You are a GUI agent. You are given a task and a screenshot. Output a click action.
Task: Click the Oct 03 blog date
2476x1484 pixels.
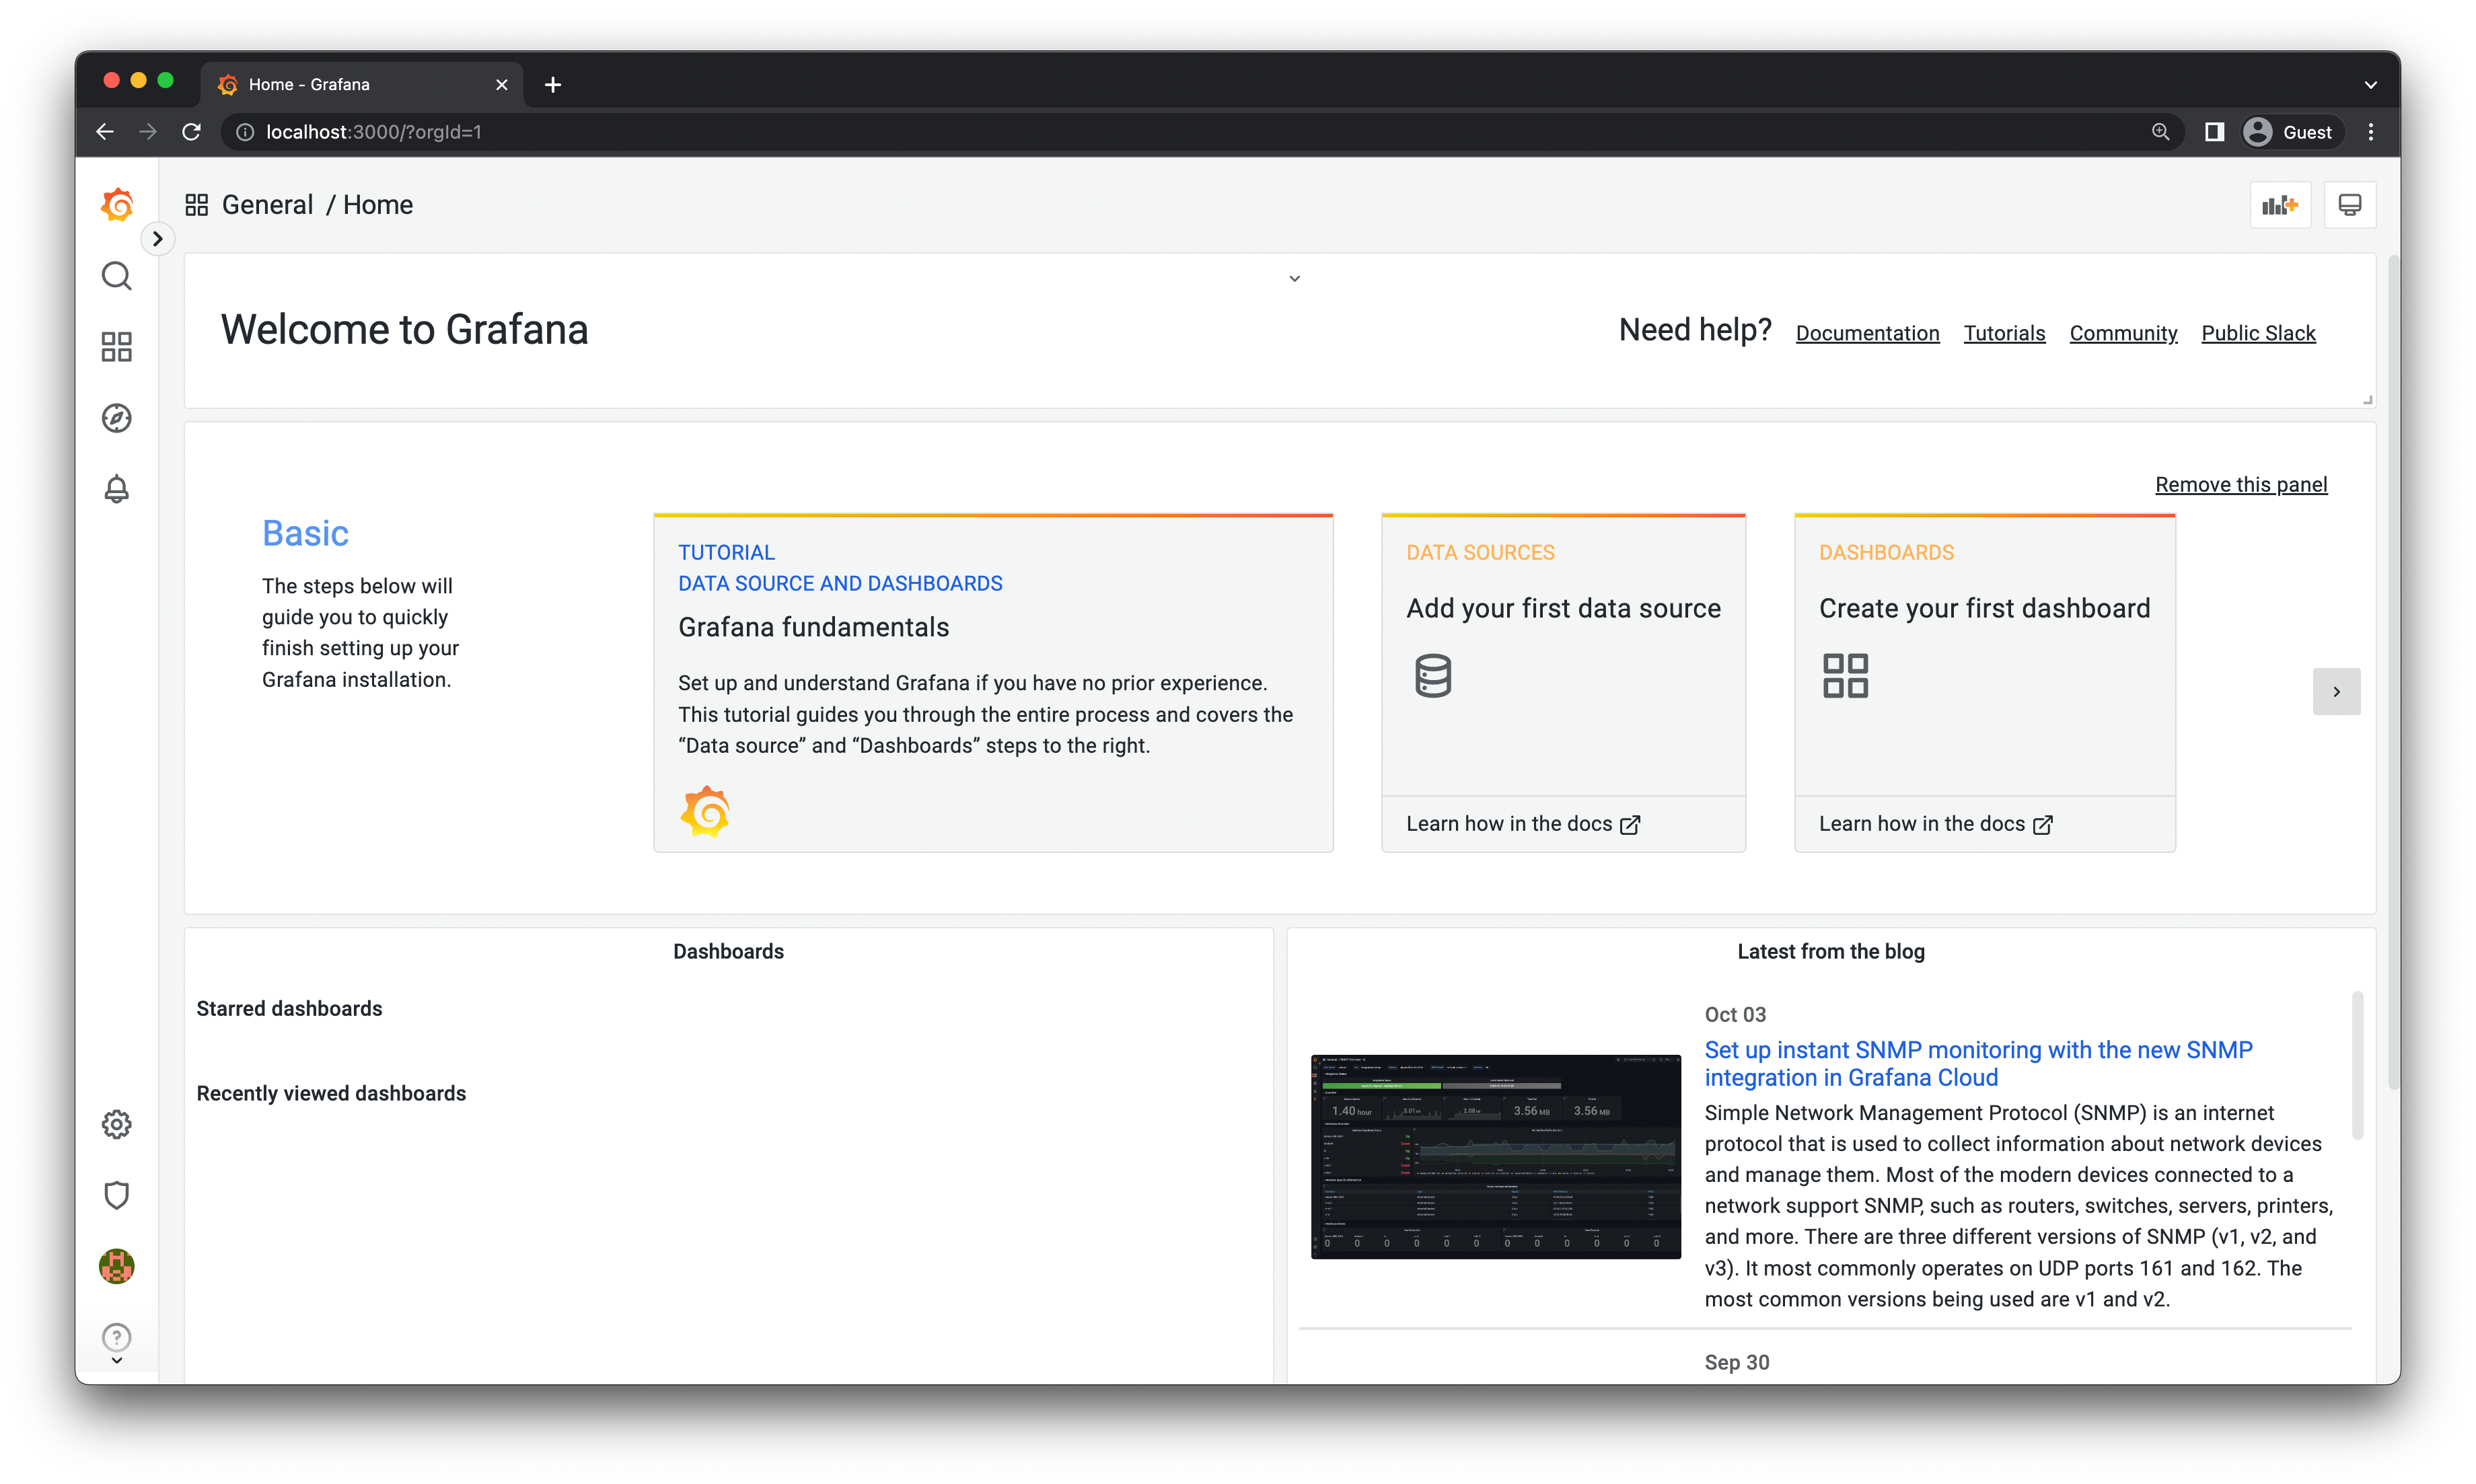pos(1735,1014)
